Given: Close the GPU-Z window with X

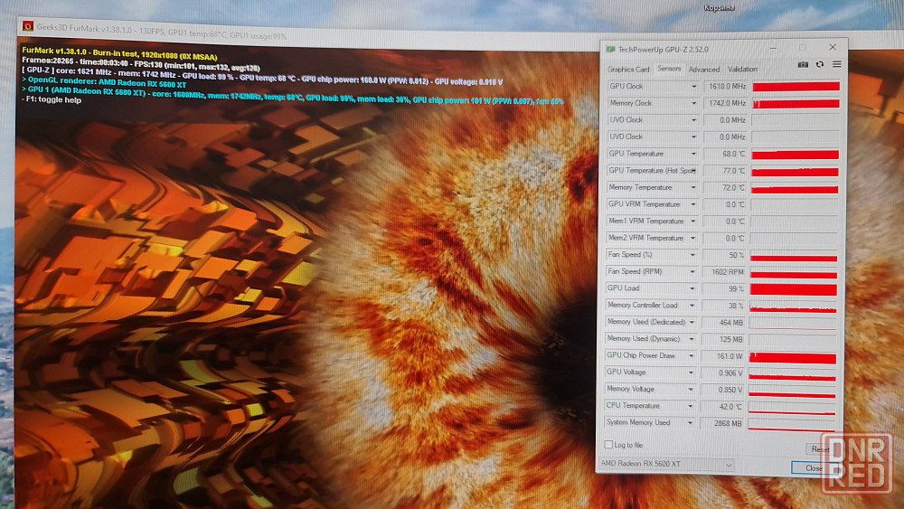Looking at the screenshot, I should (833, 47).
